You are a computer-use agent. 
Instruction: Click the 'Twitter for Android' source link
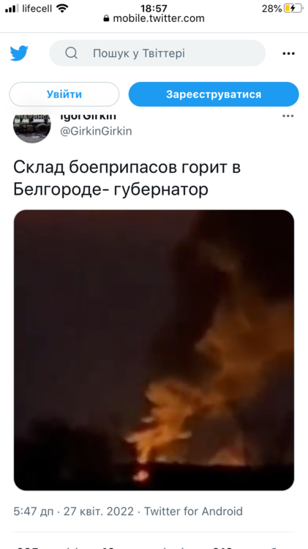click(194, 511)
